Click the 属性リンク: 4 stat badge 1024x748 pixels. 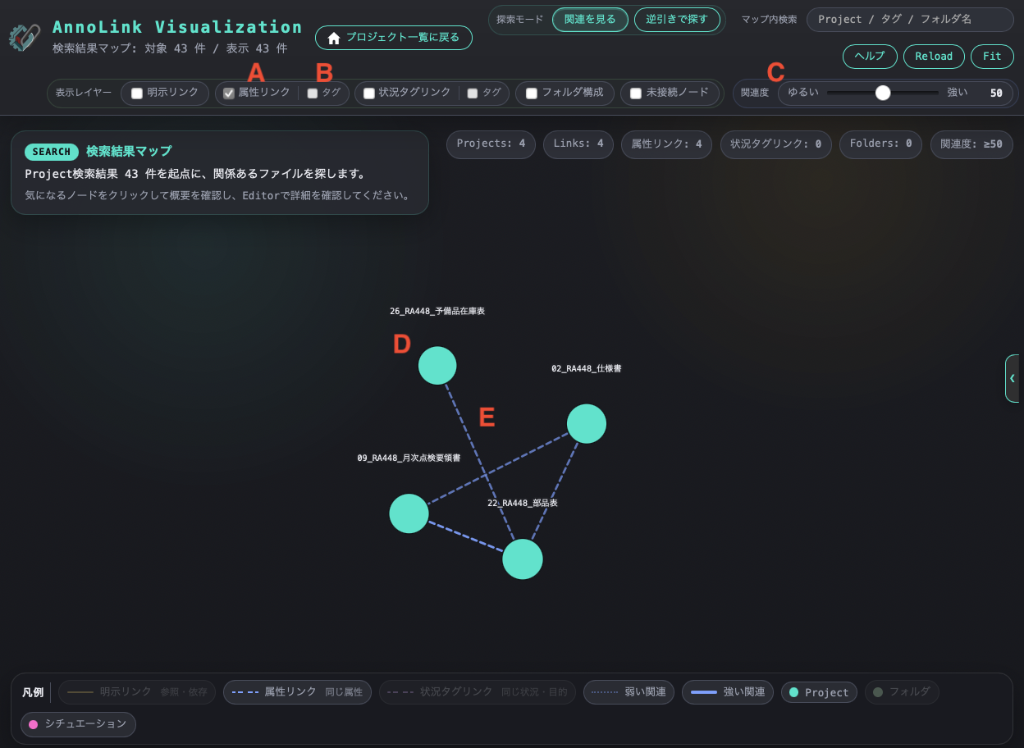(x=667, y=144)
